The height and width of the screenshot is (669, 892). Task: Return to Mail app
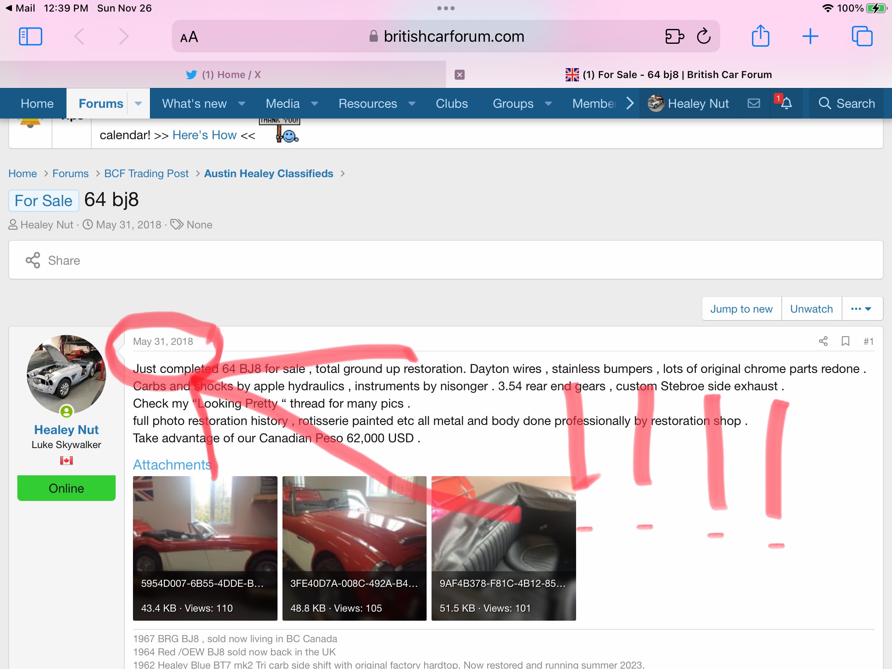tap(20, 8)
